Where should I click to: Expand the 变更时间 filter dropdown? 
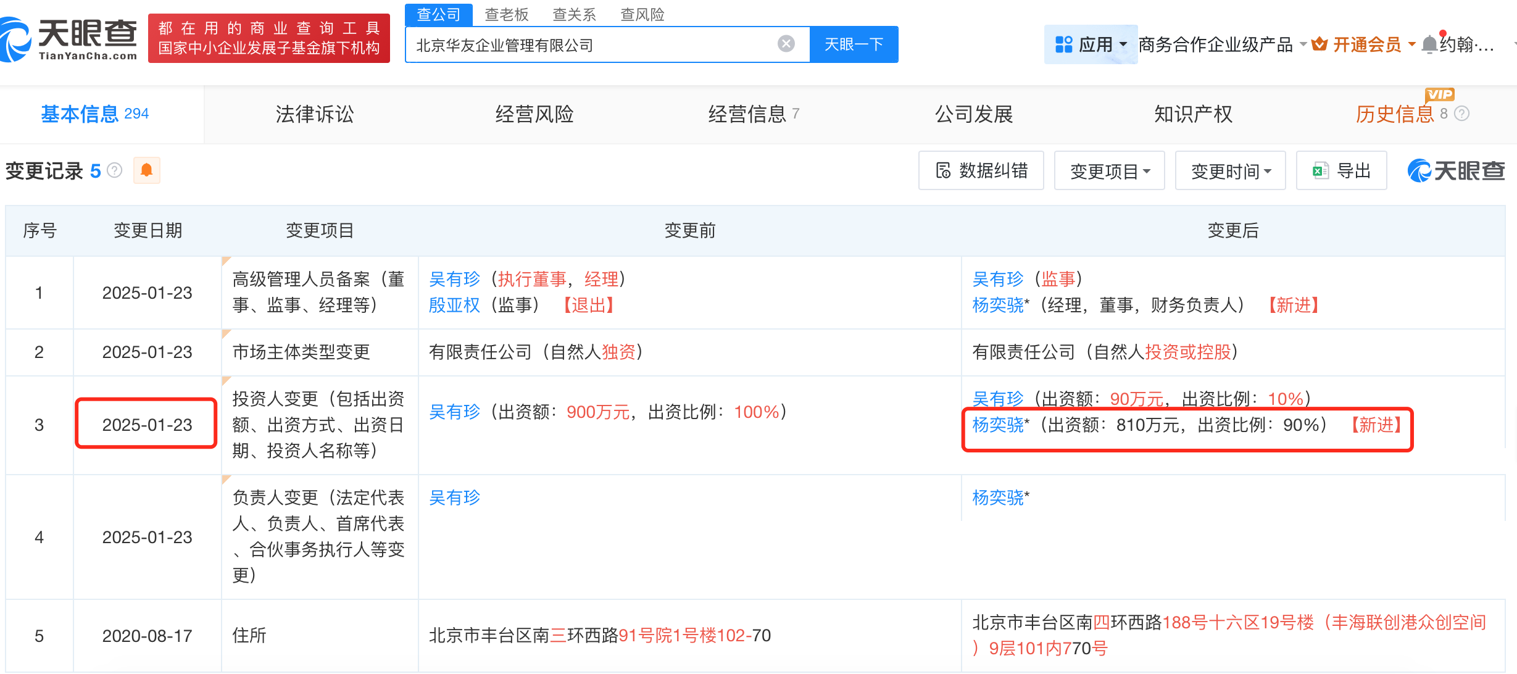click(x=1230, y=171)
